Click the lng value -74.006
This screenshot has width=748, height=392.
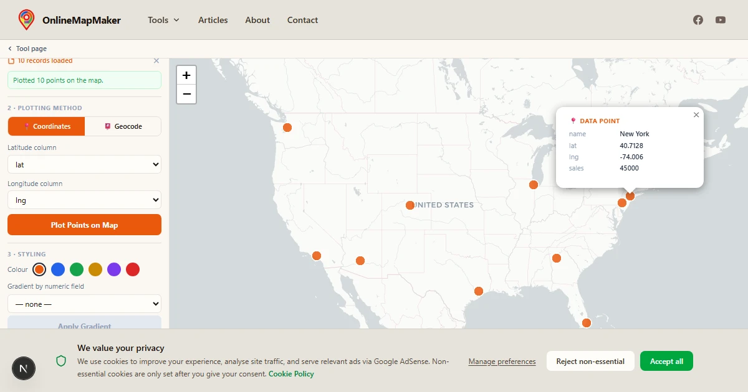point(631,157)
